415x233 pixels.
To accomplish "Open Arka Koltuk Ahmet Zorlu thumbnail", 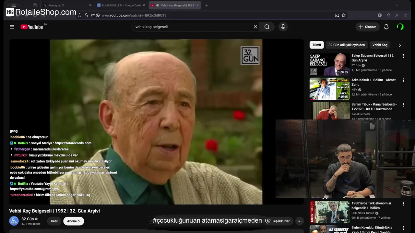I will point(330,89).
